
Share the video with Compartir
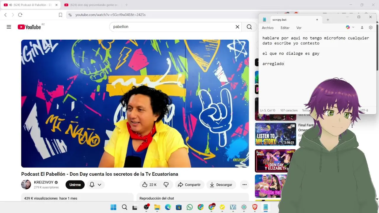point(189,185)
